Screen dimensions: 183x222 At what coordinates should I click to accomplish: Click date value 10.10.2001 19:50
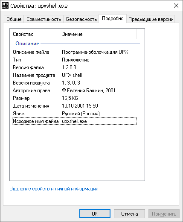[x=80, y=106]
